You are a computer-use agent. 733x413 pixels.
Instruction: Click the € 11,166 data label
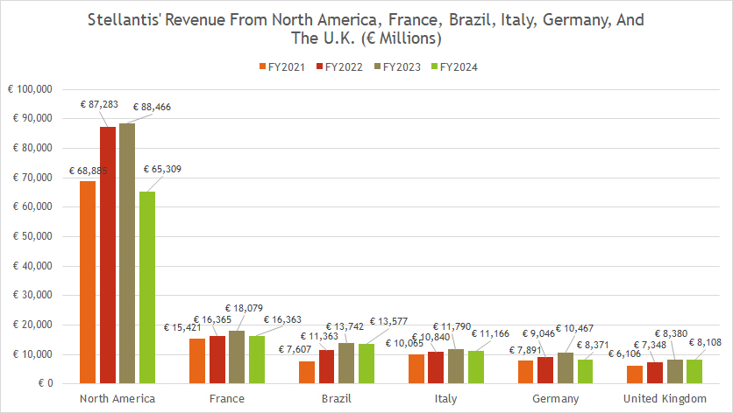[x=490, y=333]
